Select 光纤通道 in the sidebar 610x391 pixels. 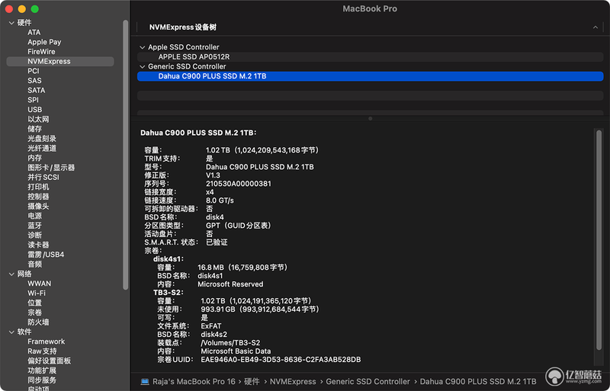42,148
